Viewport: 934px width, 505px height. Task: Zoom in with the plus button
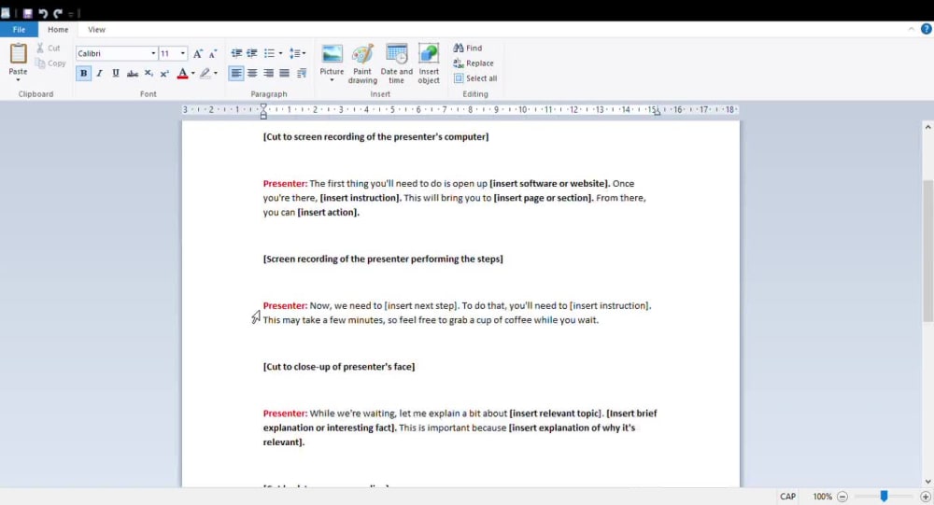click(926, 496)
